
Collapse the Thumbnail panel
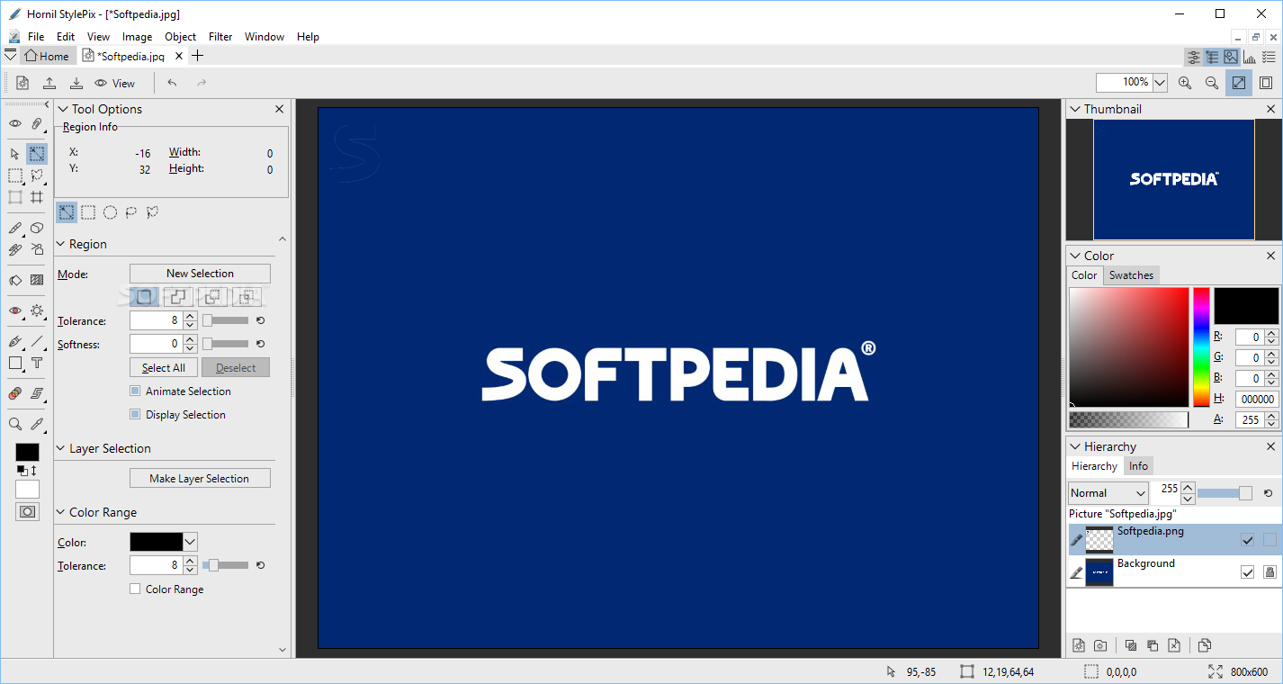(x=1075, y=109)
